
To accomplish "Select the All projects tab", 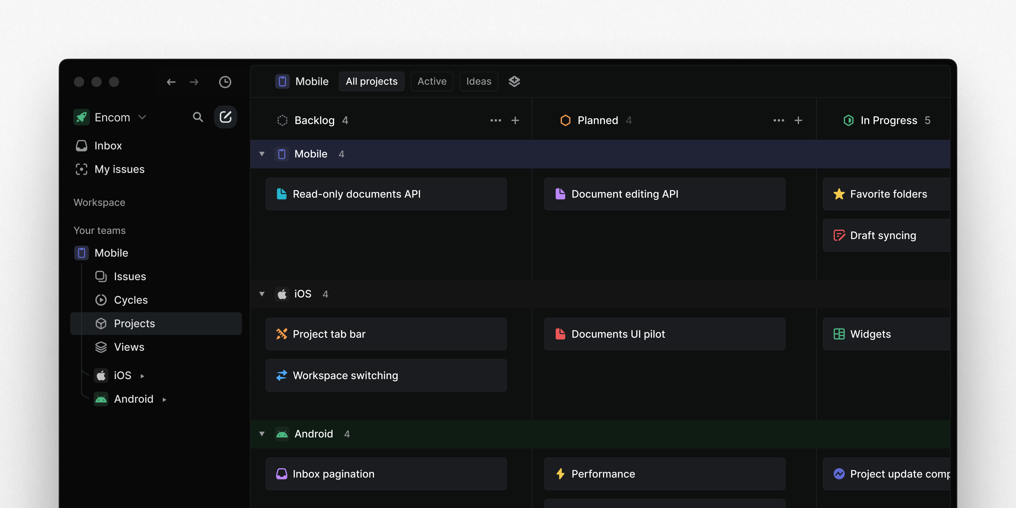I will (x=371, y=81).
